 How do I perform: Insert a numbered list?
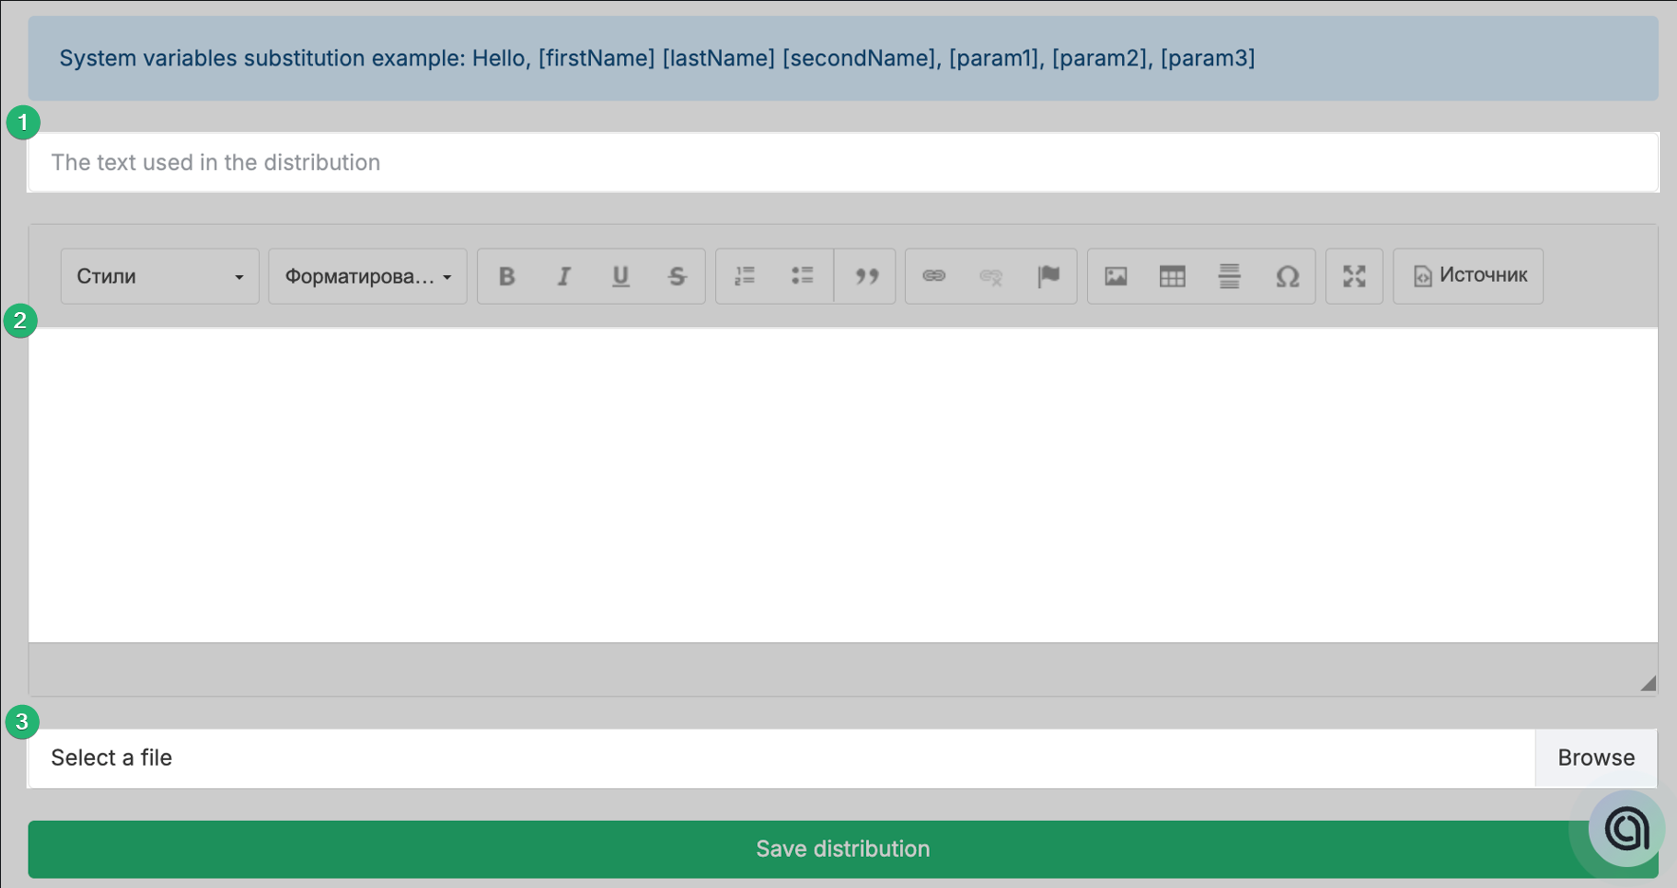[x=746, y=276]
